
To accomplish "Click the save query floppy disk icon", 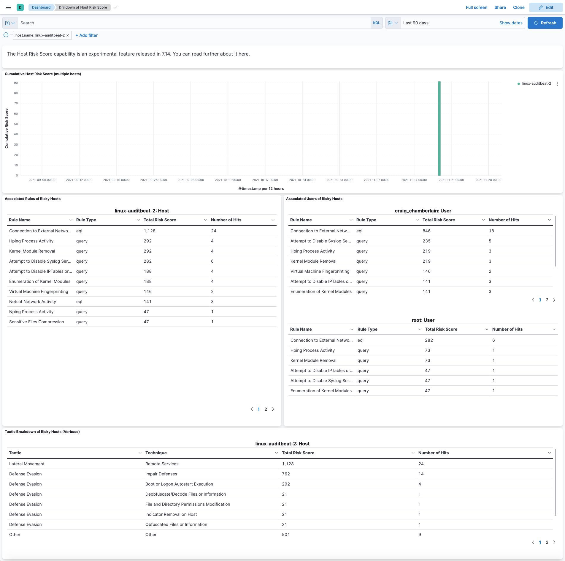I will [x=8, y=23].
